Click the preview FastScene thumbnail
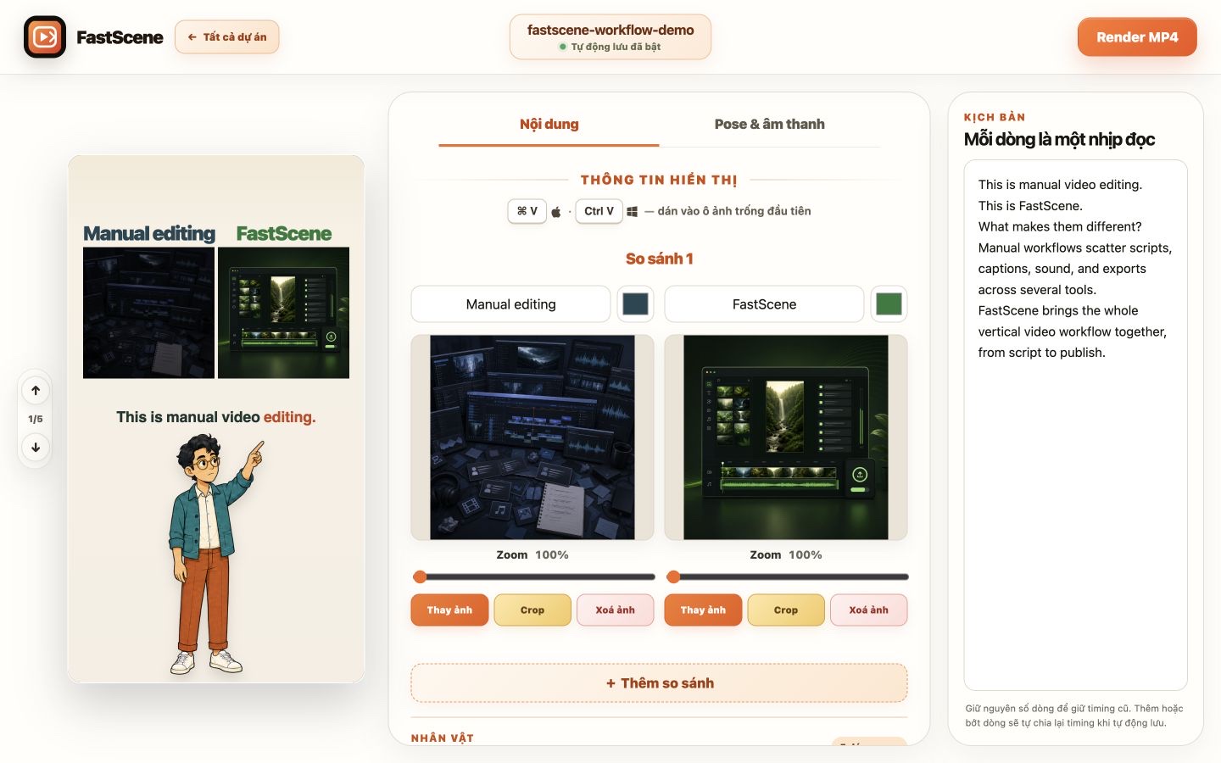 click(283, 313)
